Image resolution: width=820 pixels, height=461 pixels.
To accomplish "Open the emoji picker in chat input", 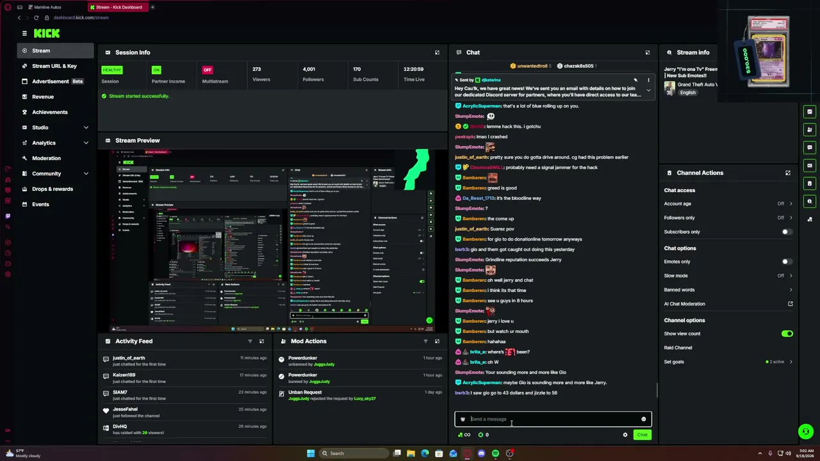I will click(644, 419).
